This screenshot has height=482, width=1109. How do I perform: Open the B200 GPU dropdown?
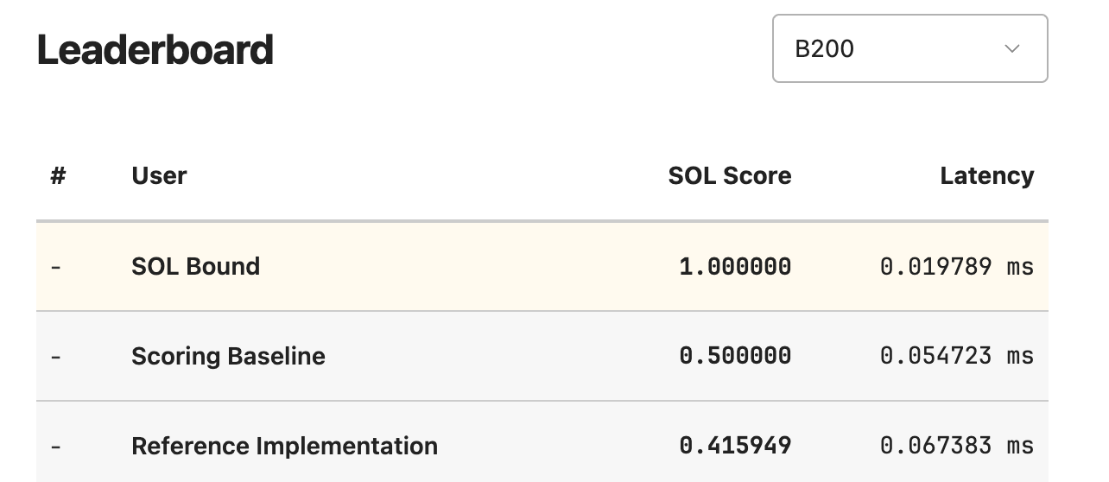click(909, 48)
